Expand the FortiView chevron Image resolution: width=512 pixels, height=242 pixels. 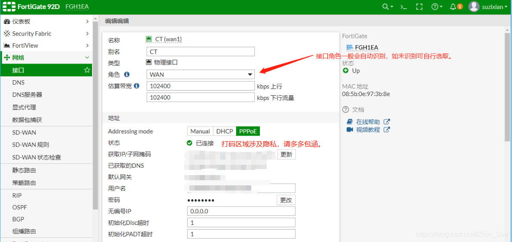(x=87, y=45)
